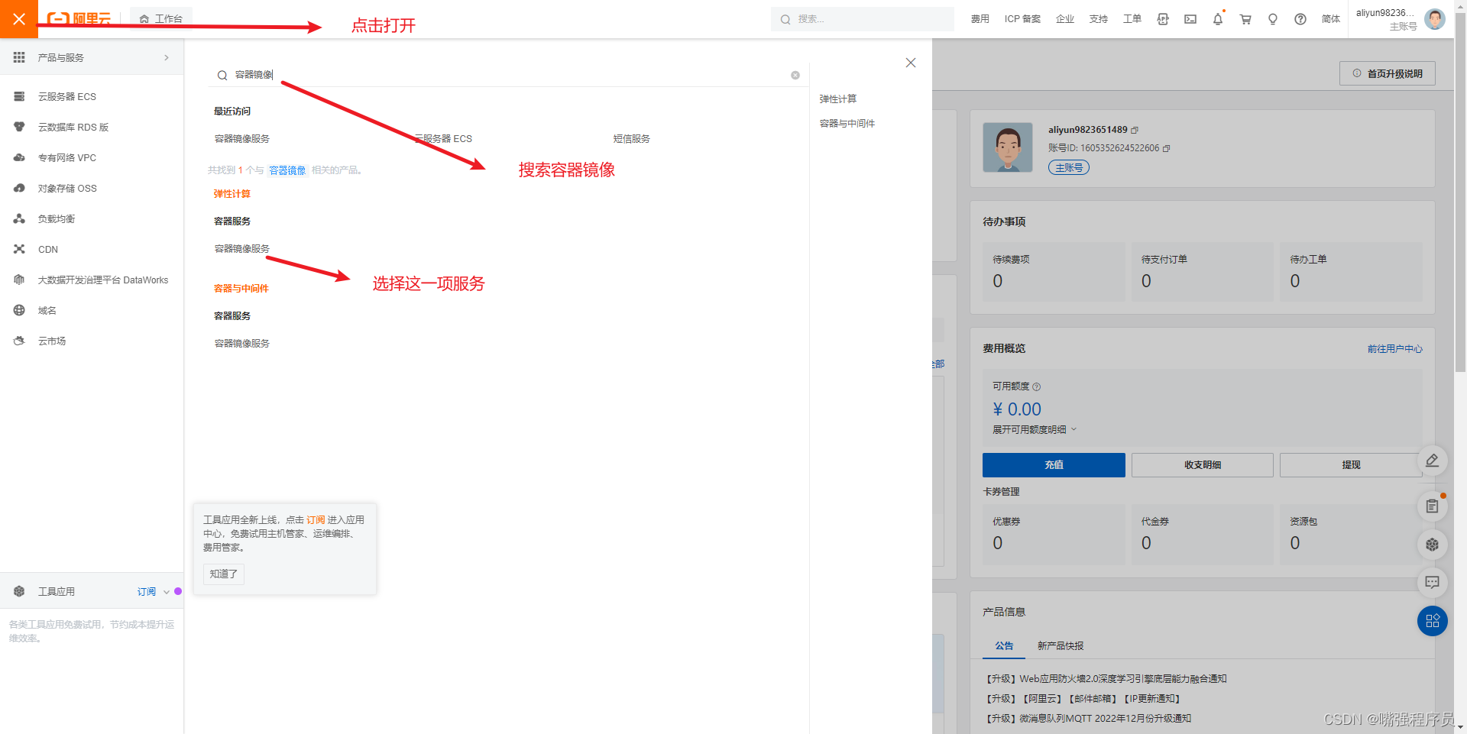Click the page's vertical scrollbar
The height and width of the screenshot is (734, 1467).
tap(1460, 191)
